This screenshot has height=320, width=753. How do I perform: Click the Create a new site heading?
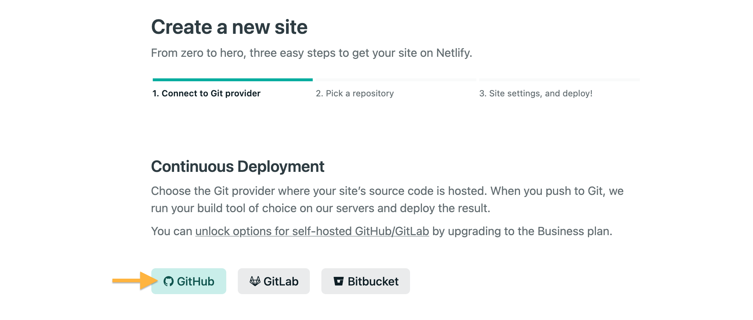[x=230, y=27]
